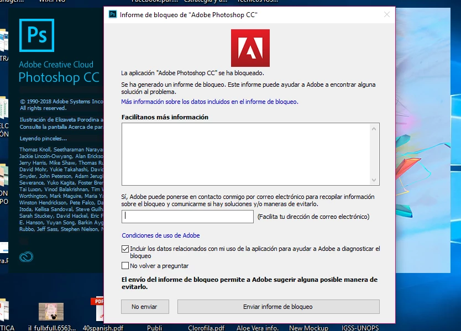Viewport: 461px width, 331px height.
Task: Click the Creative Cloud icon on splash screen
Action: click(26, 257)
